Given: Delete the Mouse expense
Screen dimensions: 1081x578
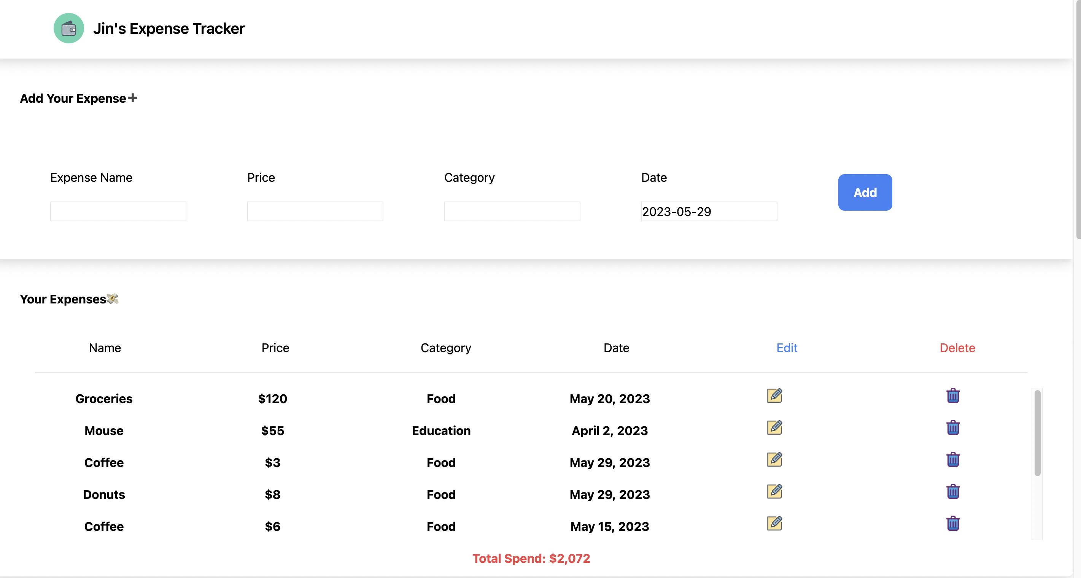Looking at the screenshot, I should pos(953,428).
